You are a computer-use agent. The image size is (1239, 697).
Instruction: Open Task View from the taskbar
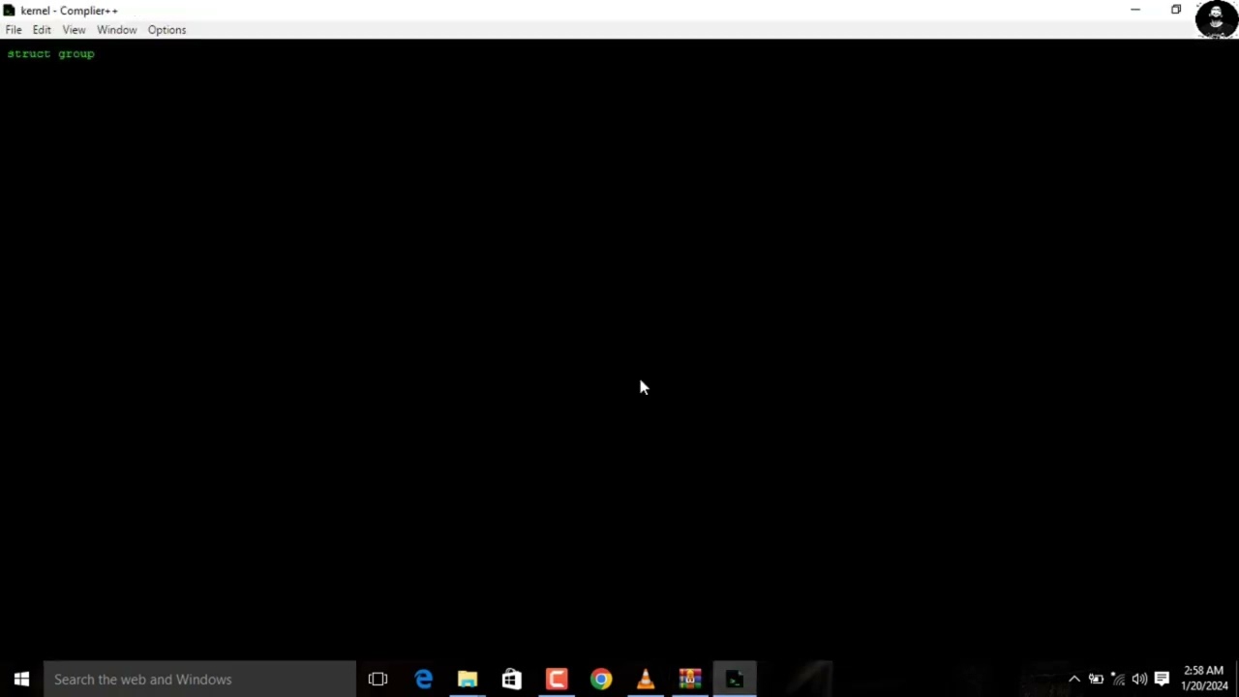378,680
